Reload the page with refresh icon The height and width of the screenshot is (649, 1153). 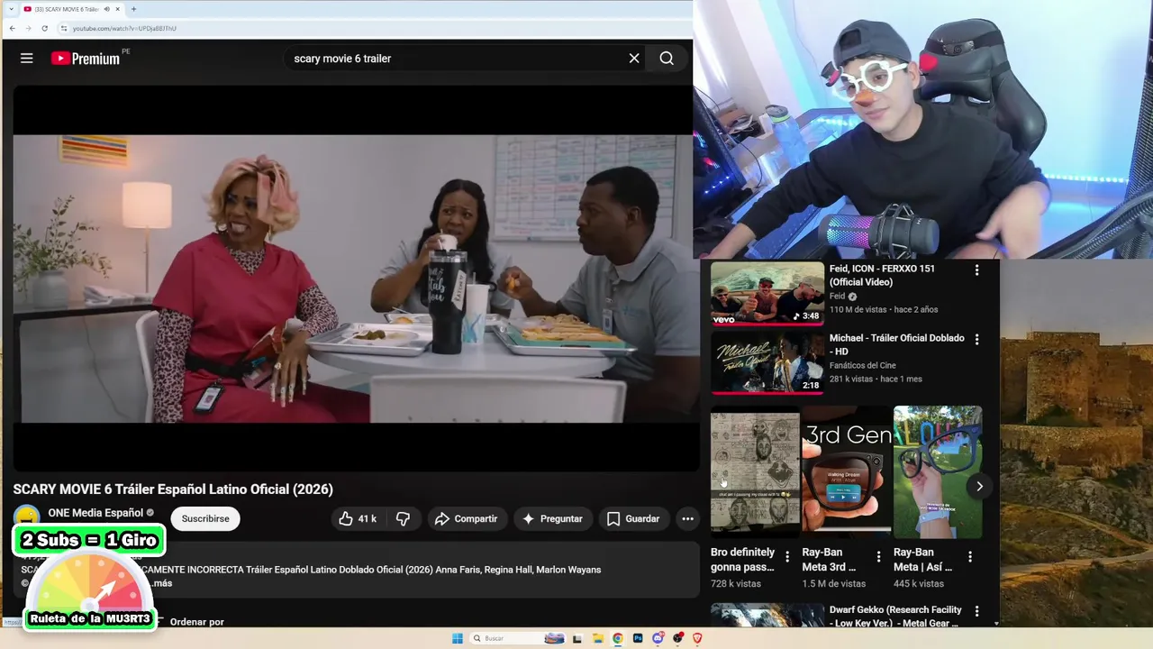(44, 28)
